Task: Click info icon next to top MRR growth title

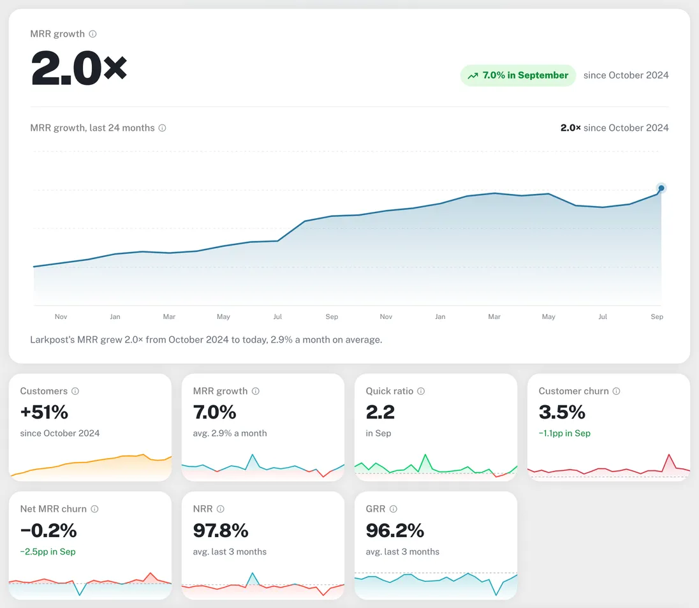Action: pos(92,34)
